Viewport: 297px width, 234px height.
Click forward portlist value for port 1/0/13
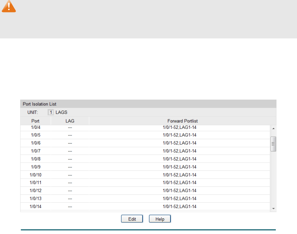tap(180, 199)
